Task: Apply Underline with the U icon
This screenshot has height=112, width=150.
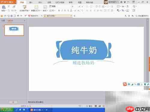Action: (x=65, y=10)
